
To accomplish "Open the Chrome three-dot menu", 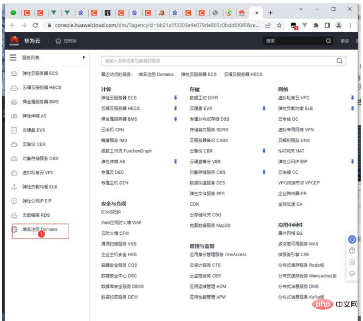I will [x=350, y=25].
